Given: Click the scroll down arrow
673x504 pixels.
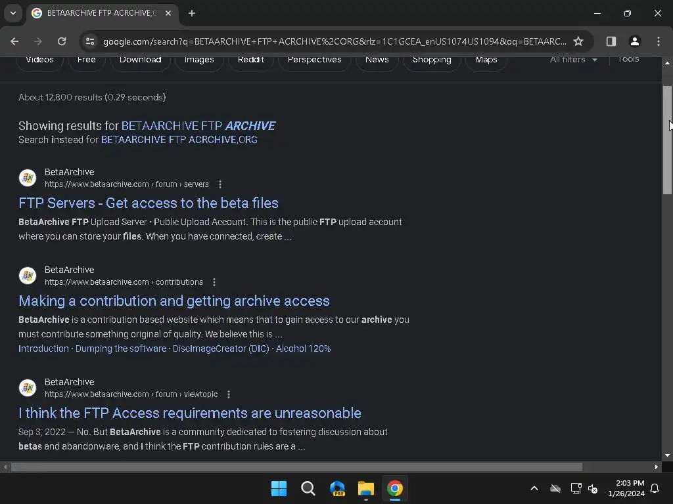Looking at the screenshot, I should point(667,455).
